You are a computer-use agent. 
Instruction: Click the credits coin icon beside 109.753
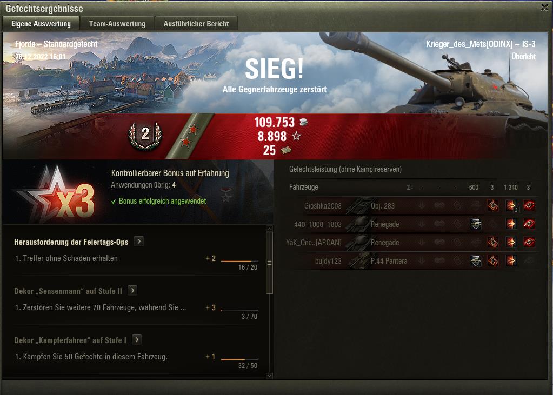pyautogui.click(x=303, y=122)
